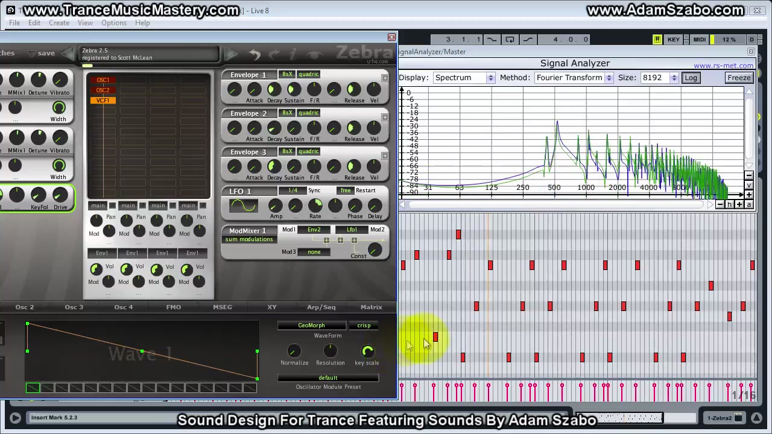
Task: Click Ableton punch-out switch icon
Action: [528, 40]
